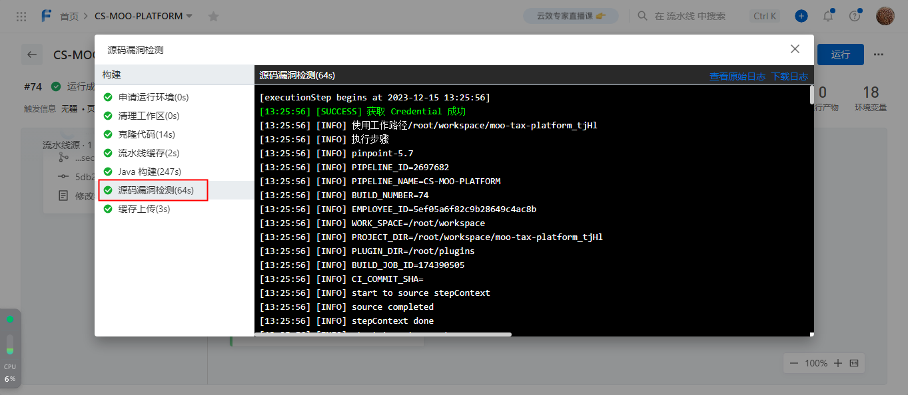Viewport: 908px width, 395px height.
Task: Go back with the left arrow button
Action: pos(32,55)
